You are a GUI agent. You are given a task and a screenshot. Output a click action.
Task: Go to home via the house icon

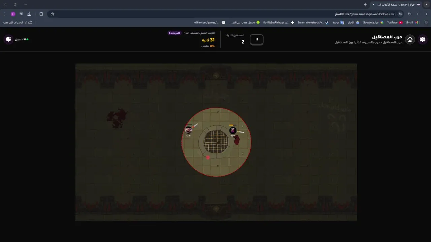click(410, 39)
